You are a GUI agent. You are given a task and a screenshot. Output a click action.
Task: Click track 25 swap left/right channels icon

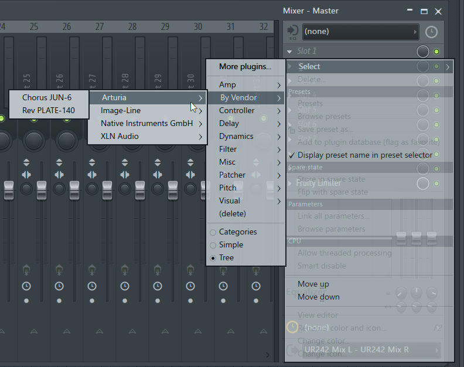[26, 175]
